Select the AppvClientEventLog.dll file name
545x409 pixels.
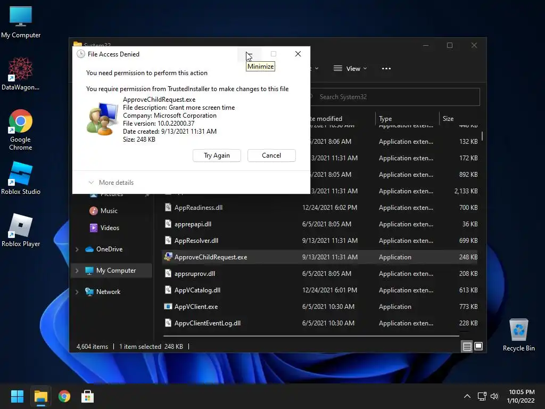(x=208, y=323)
